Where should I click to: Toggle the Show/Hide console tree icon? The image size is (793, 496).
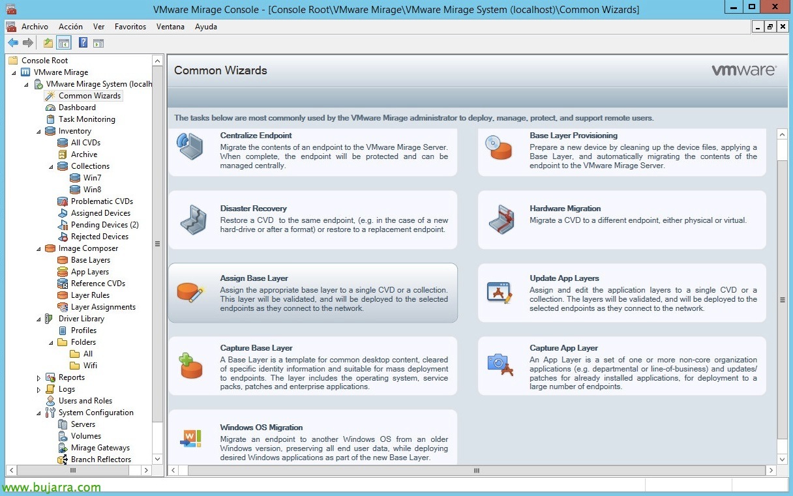[63, 43]
